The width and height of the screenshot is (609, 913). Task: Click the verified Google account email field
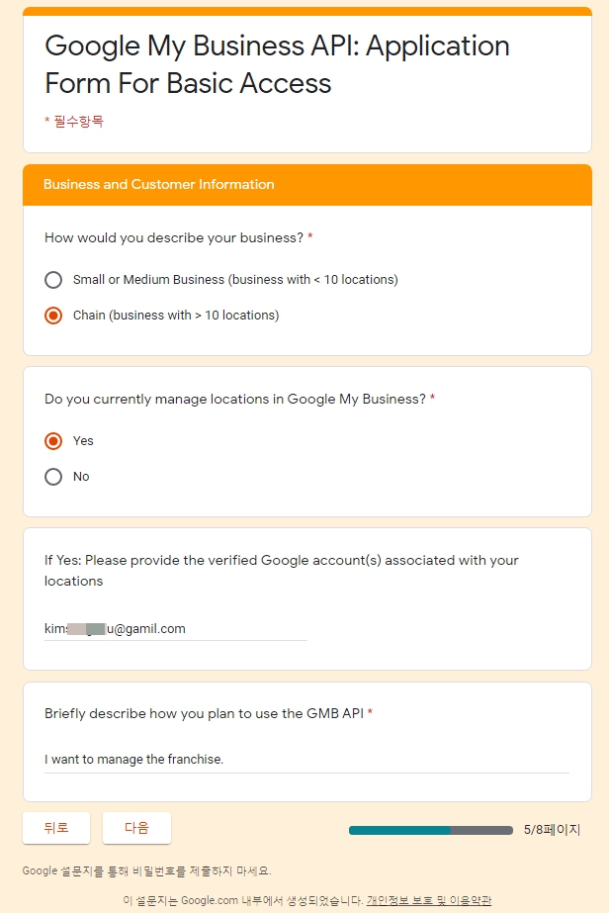tap(175, 628)
